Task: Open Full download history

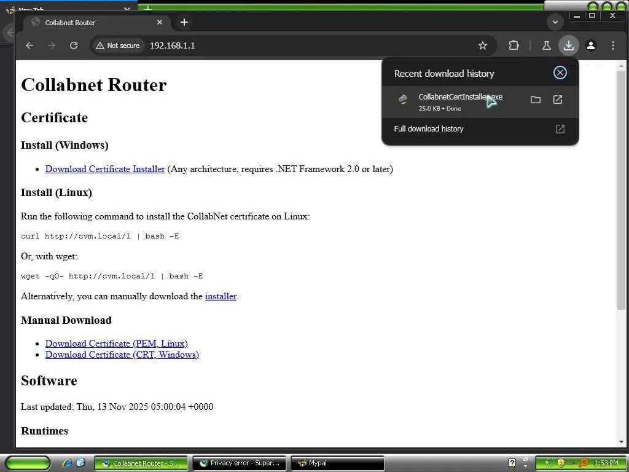Action: pos(480,129)
